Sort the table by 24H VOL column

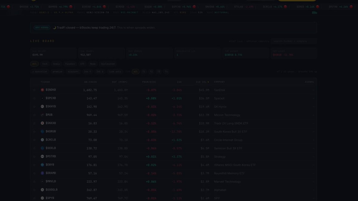click(203, 82)
